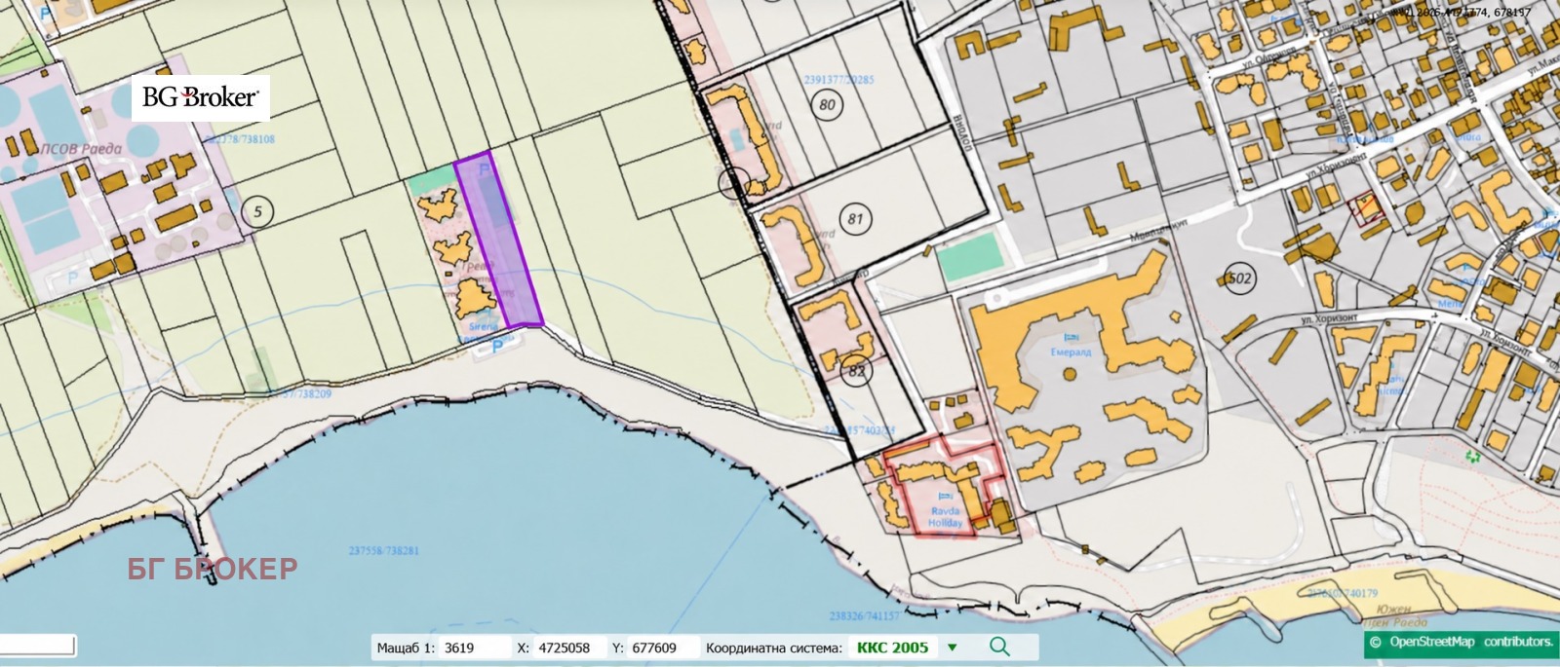
Task: Select the Y coordinate field 677609
Action: click(x=664, y=648)
